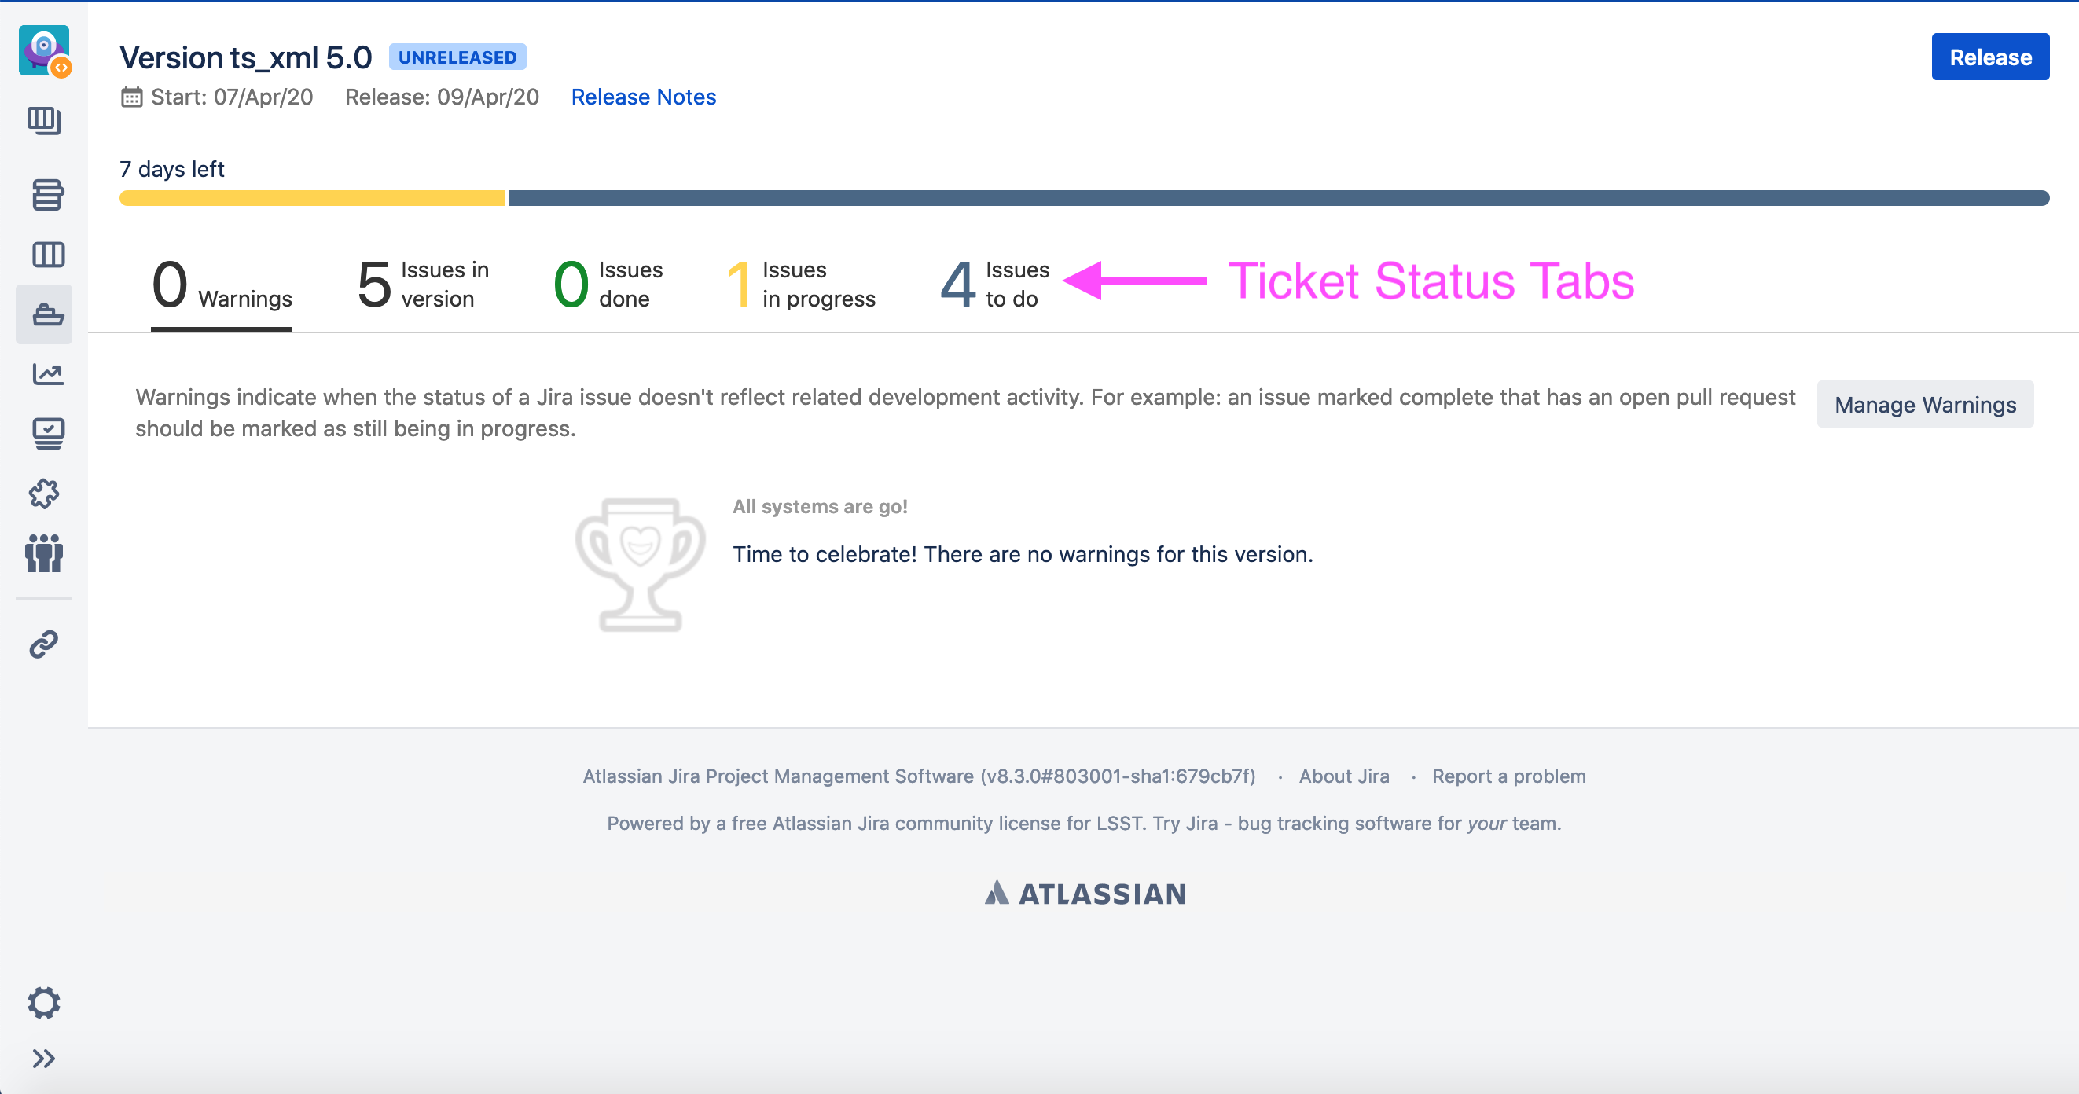Open the Kanban board sidebar icon
2079x1094 pixels.
(43, 121)
